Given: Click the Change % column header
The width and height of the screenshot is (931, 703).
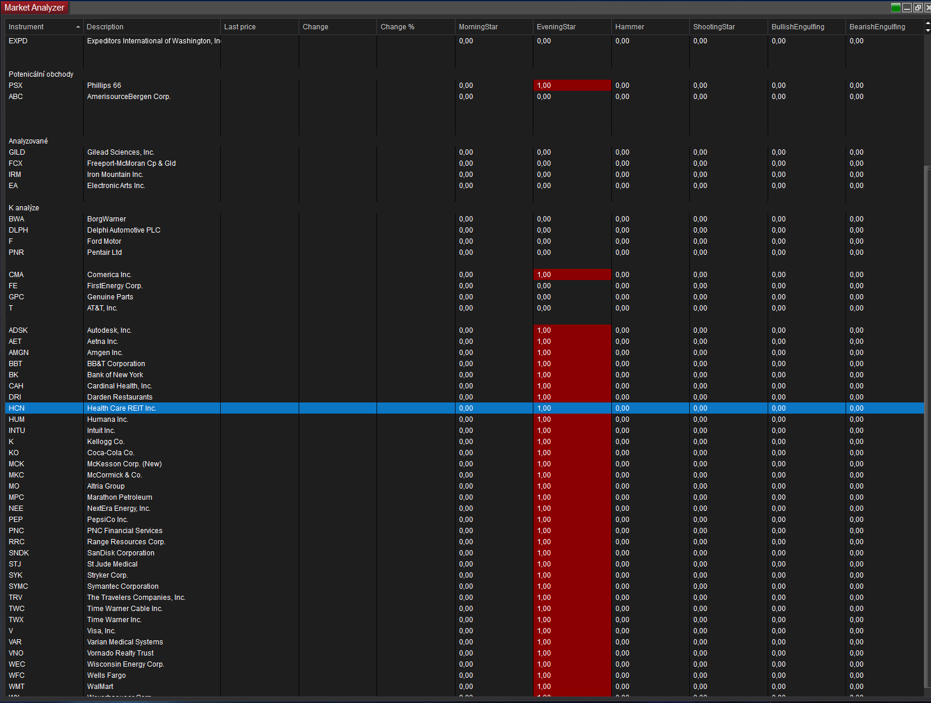Looking at the screenshot, I should pyautogui.click(x=416, y=27).
